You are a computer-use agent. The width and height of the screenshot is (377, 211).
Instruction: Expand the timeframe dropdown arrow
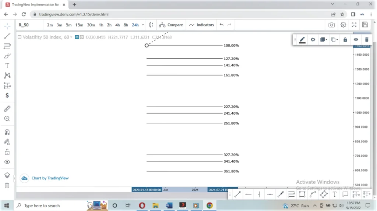click(143, 25)
